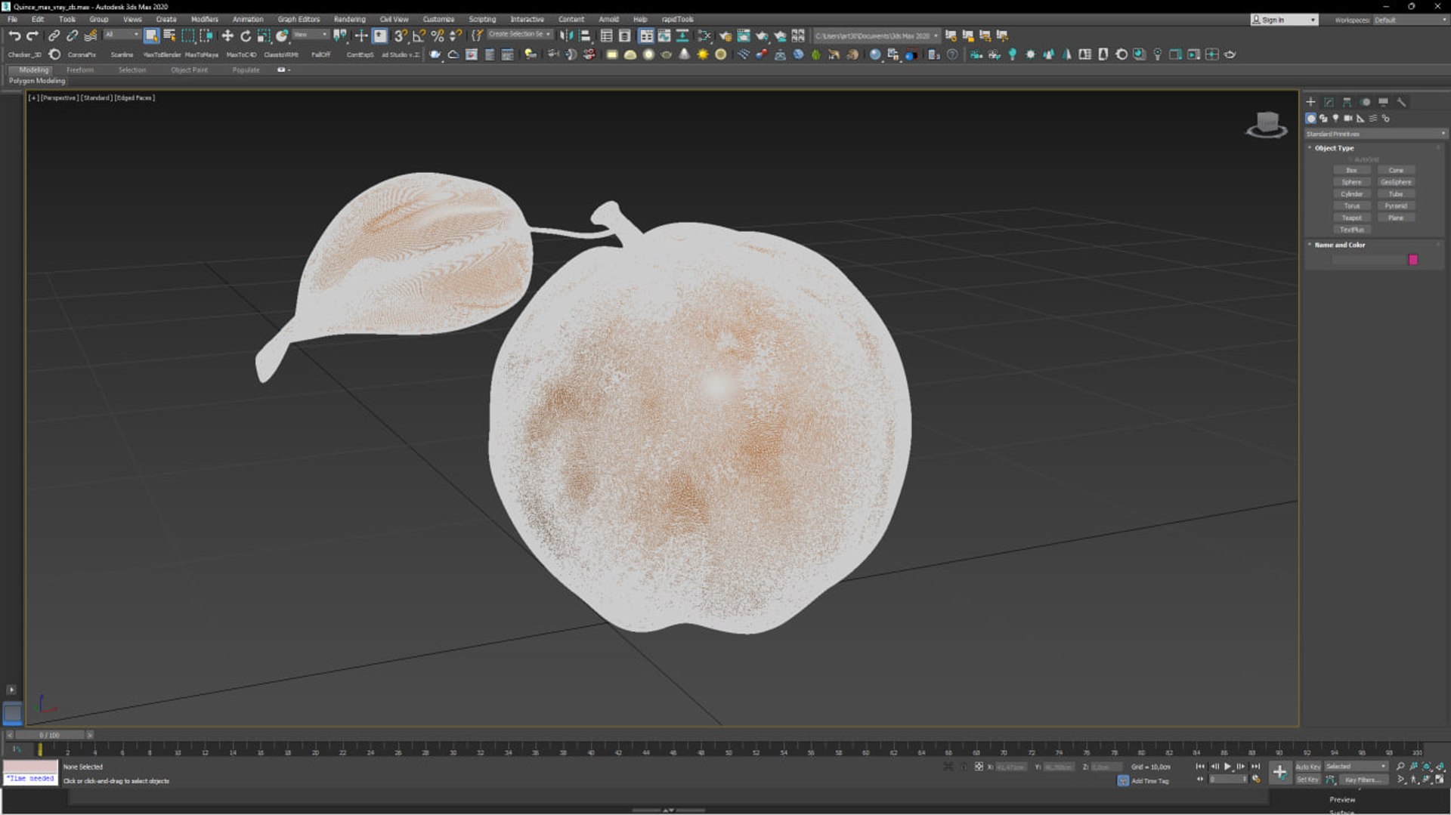Activate the Select Object tool
This screenshot has height=815, width=1451.
click(151, 36)
